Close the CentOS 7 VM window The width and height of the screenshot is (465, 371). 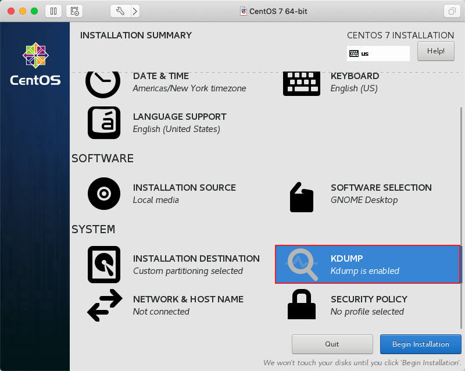tap(11, 11)
